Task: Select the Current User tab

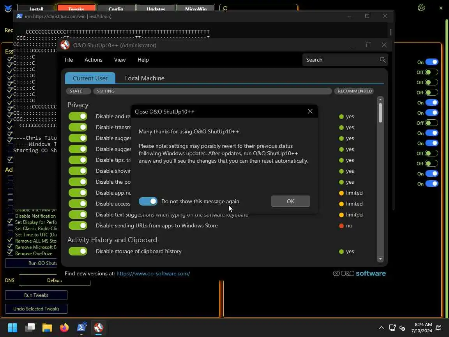Action: pos(90,78)
